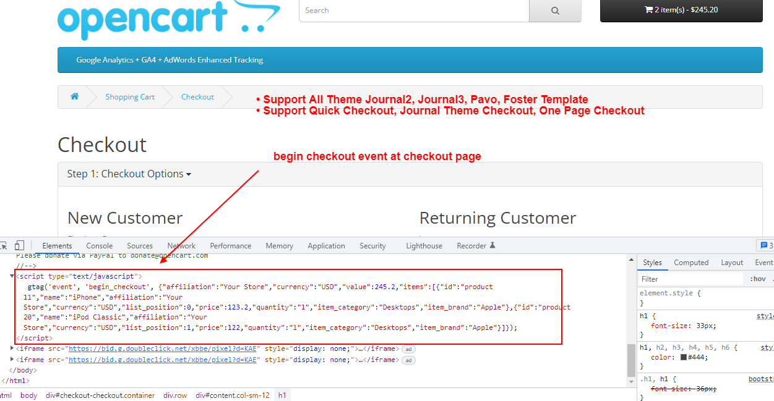Select div#checkout-checkout.container breadcrumb
Viewport: 774px width, 401px height.
[x=100, y=395]
